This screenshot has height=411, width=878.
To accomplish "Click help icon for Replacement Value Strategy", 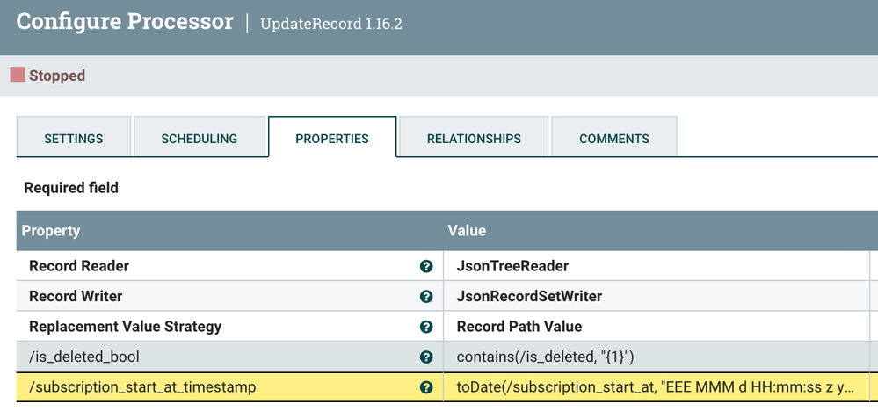I will click(x=426, y=327).
